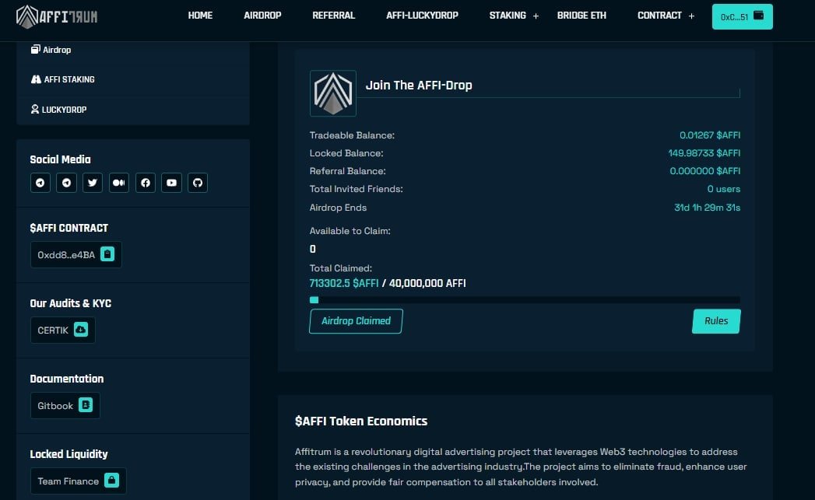The height and width of the screenshot is (500, 815).
Task: Click the total claimed progress bar
Action: 525,299
